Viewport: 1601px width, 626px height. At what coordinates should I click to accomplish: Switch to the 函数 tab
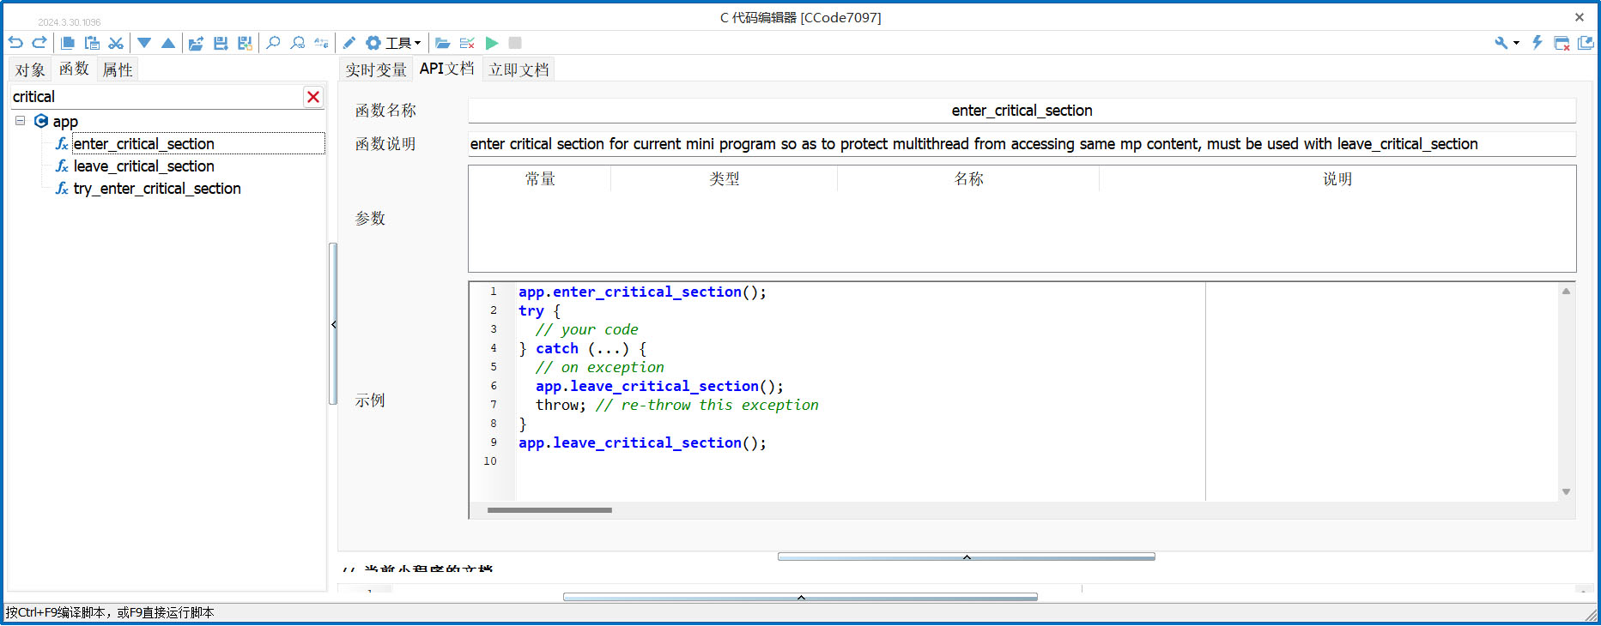(x=74, y=69)
